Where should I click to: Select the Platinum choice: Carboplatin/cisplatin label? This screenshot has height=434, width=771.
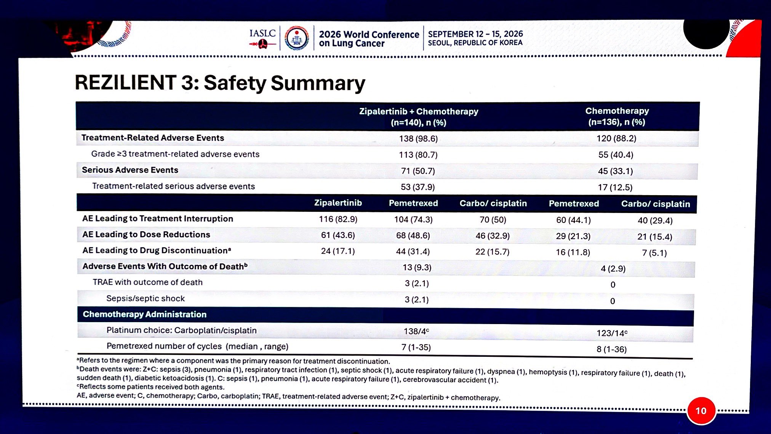pyautogui.click(x=181, y=330)
